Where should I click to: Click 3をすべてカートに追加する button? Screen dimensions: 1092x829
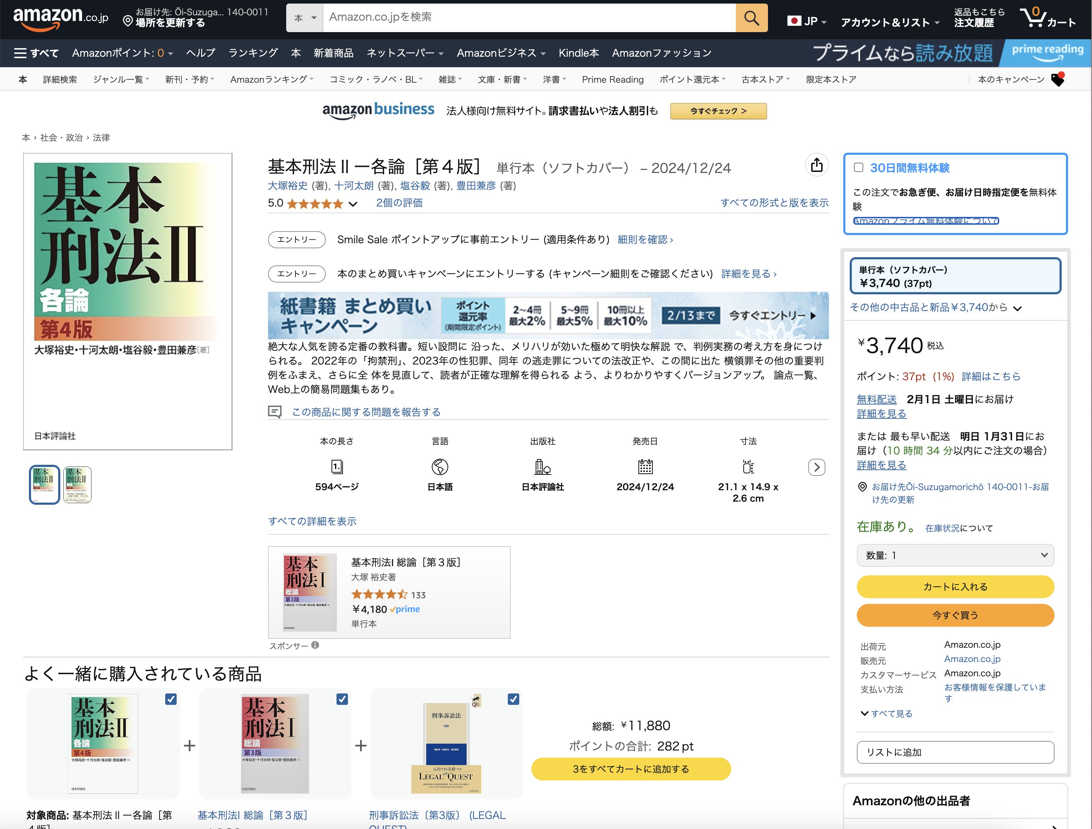click(x=631, y=769)
